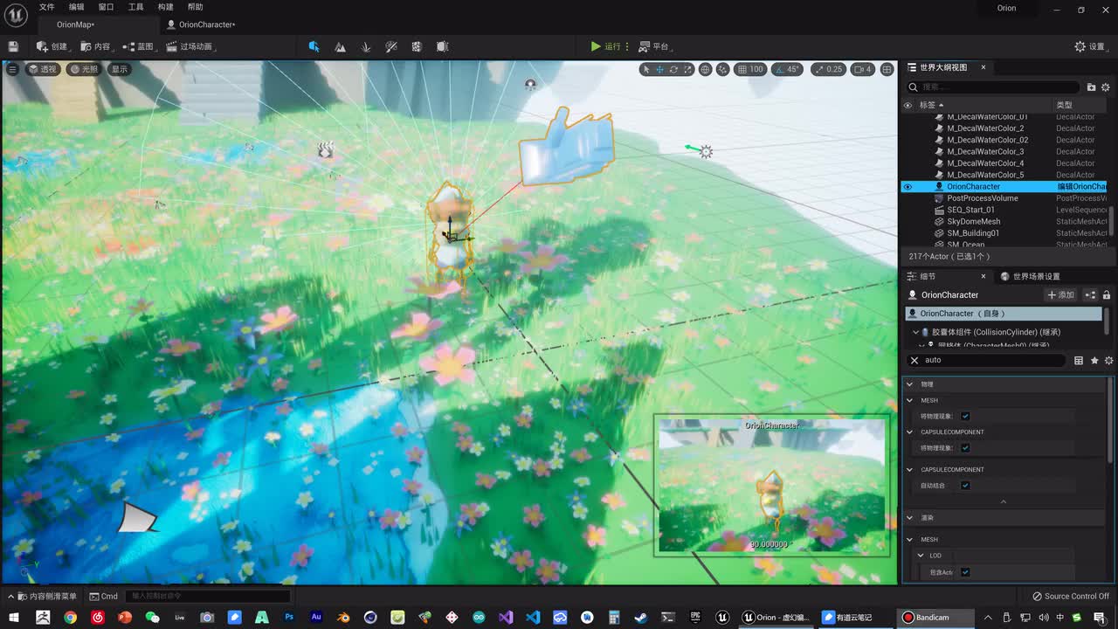Screen dimensions: 1118x629
Task: Open Google Chrome from the taskbar
Action: coord(70,617)
